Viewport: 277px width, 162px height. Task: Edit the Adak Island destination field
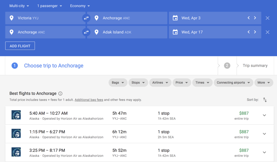(127, 32)
